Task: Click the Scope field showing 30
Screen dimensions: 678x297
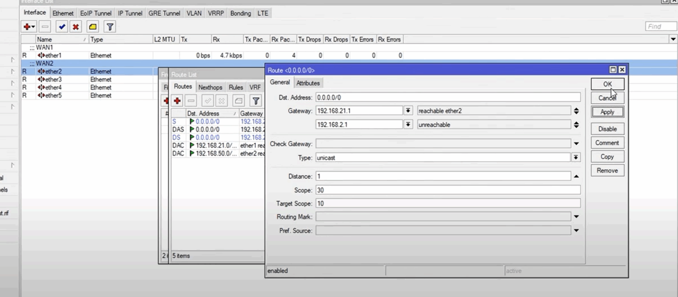Action: tap(448, 190)
